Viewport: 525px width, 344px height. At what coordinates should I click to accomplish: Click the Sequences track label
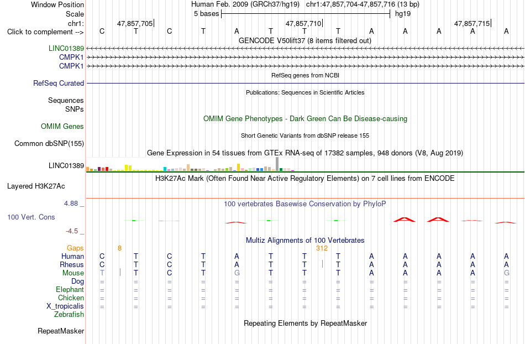[x=66, y=100]
